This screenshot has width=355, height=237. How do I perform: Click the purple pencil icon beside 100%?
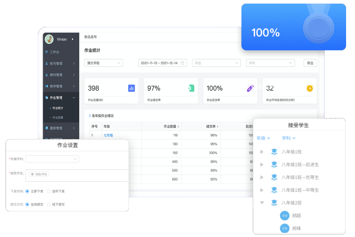pyautogui.click(x=250, y=88)
